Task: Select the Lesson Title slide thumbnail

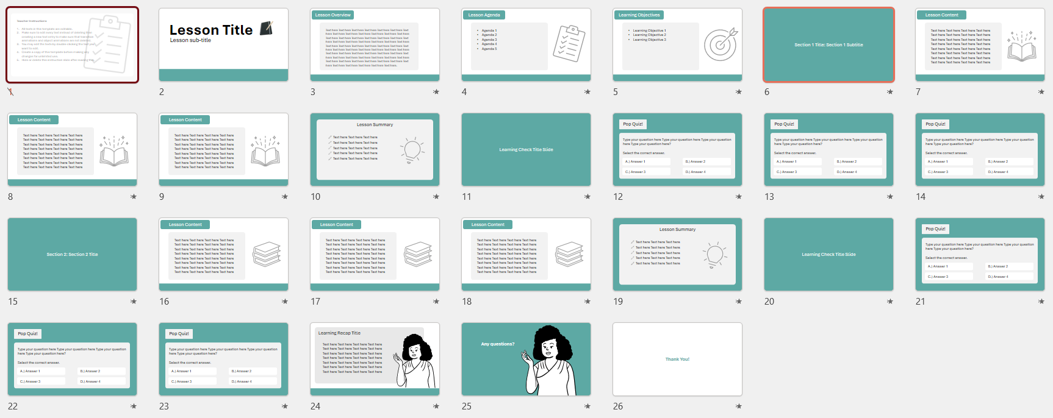Action: click(x=223, y=45)
